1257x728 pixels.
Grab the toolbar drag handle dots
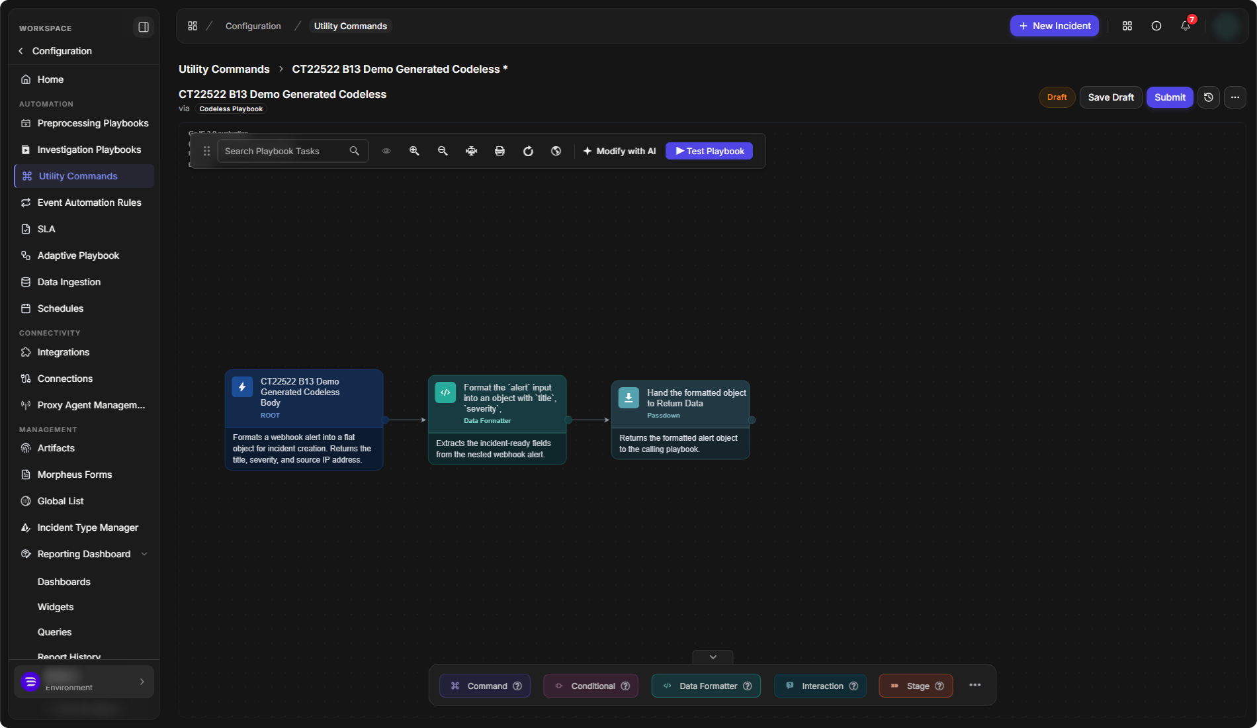206,151
